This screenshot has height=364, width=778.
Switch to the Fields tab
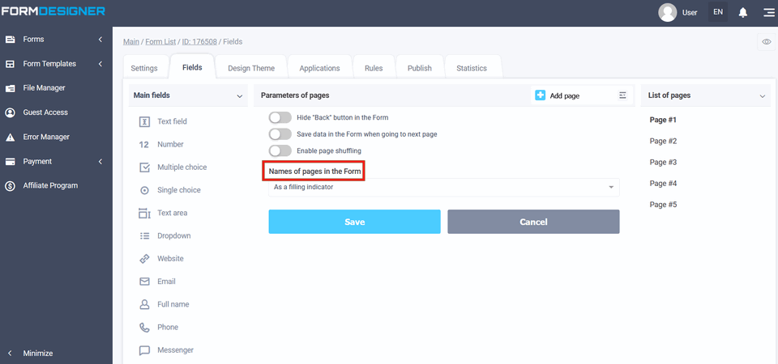click(192, 67)
